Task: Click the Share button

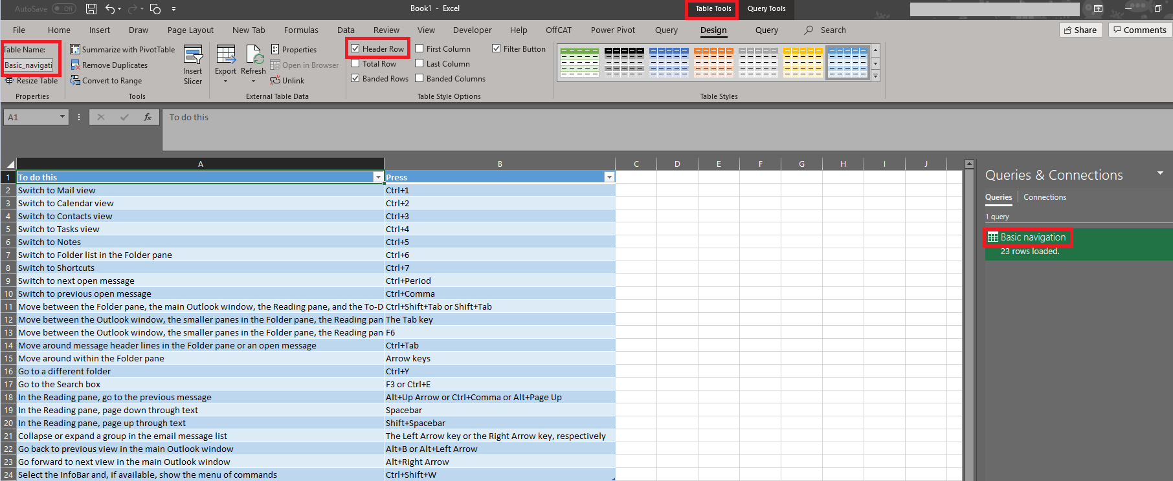Action: tap(1080, 30)
